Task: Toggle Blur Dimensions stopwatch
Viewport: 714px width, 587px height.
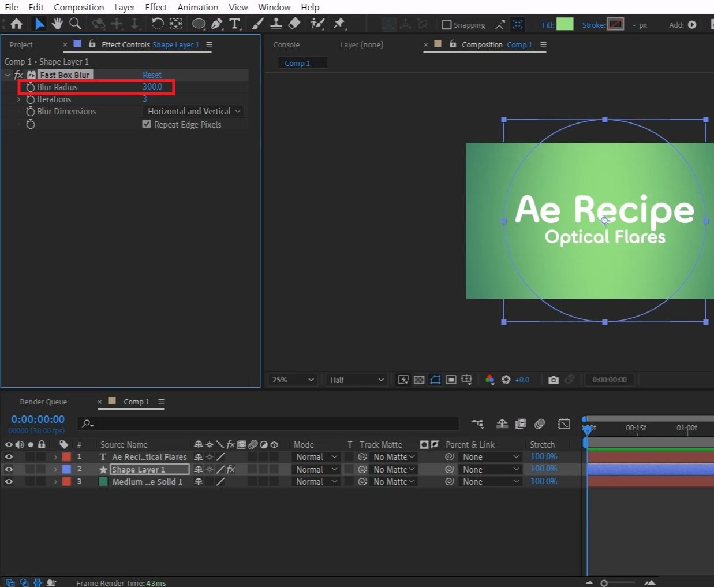Action: click(x=31, y=112)
